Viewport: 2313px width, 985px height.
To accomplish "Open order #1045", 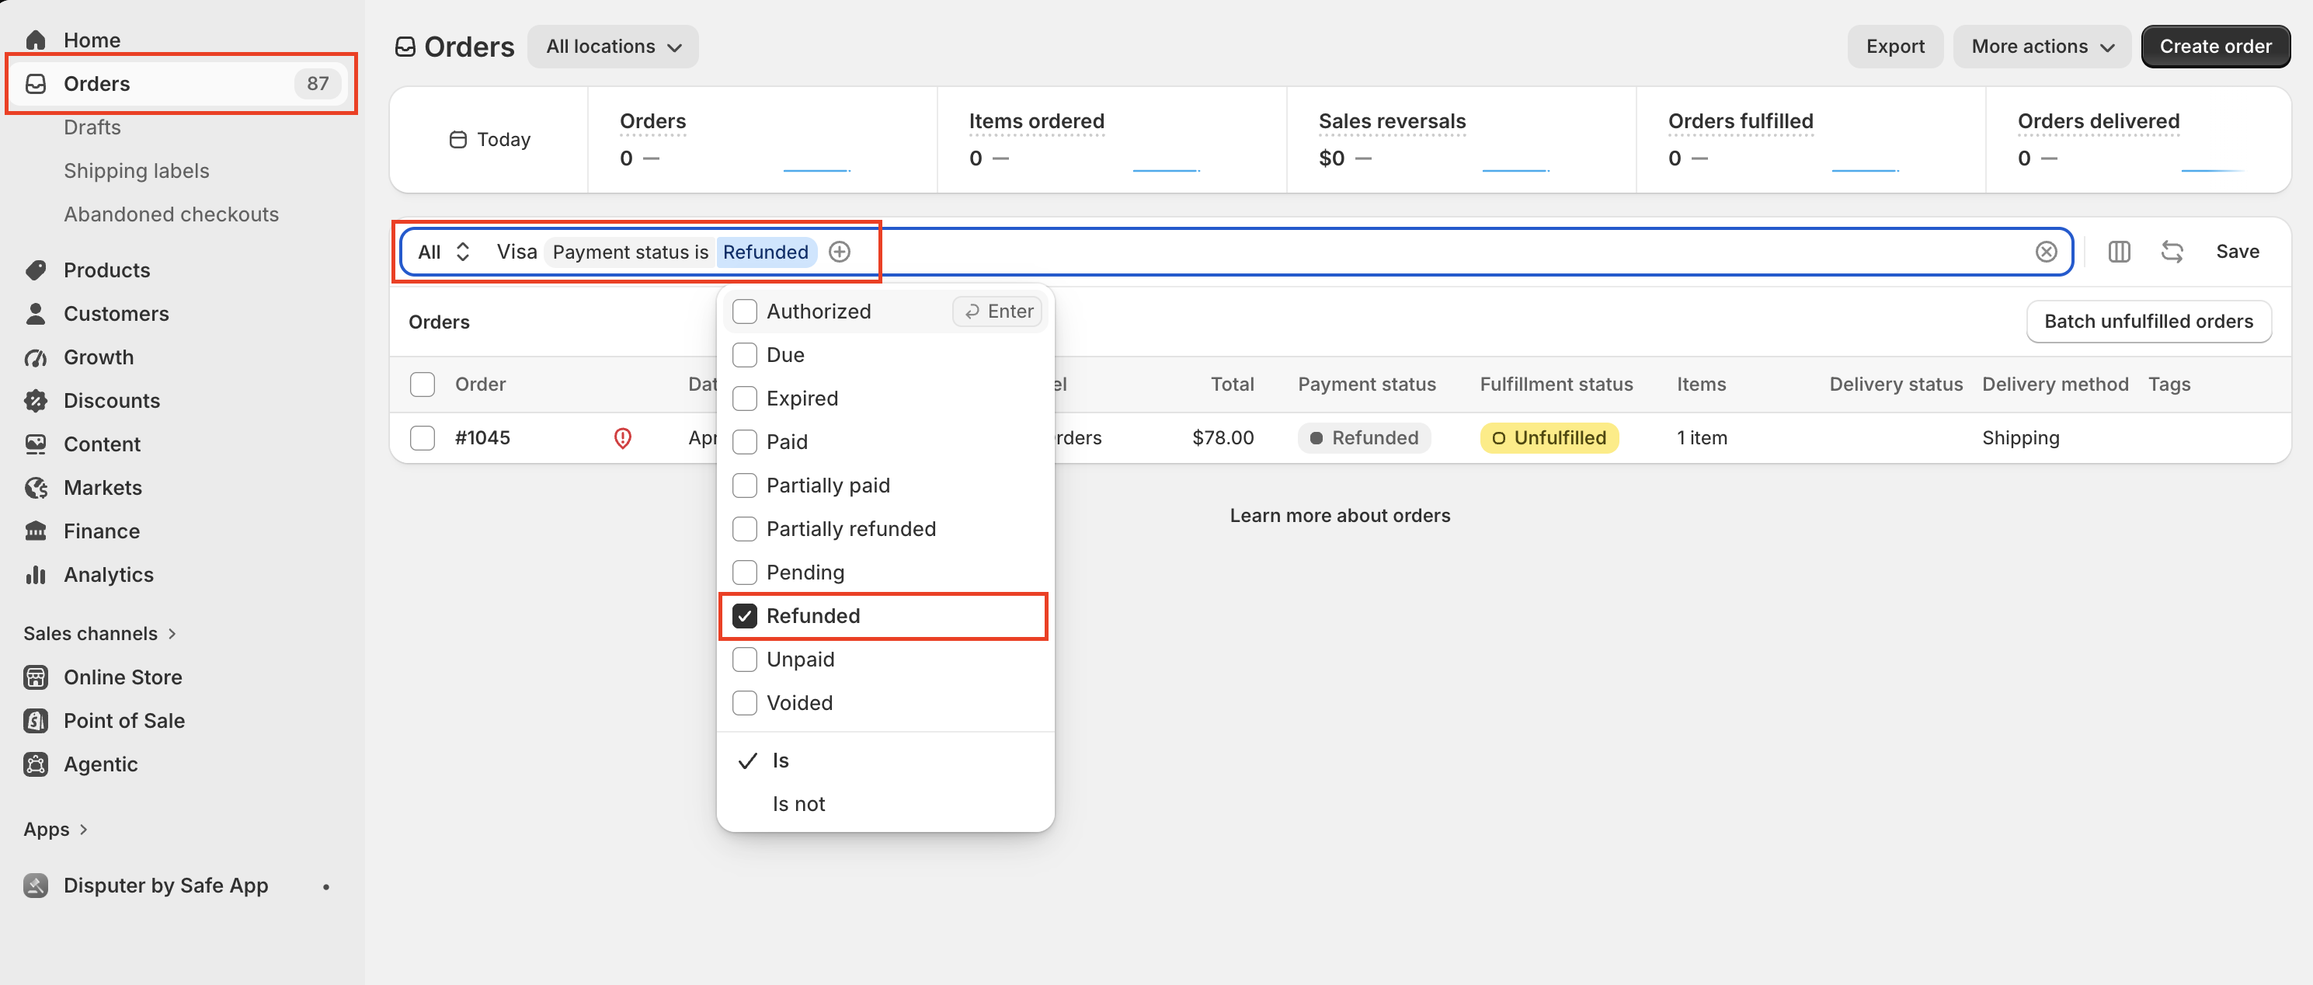I will click(482, 438).
